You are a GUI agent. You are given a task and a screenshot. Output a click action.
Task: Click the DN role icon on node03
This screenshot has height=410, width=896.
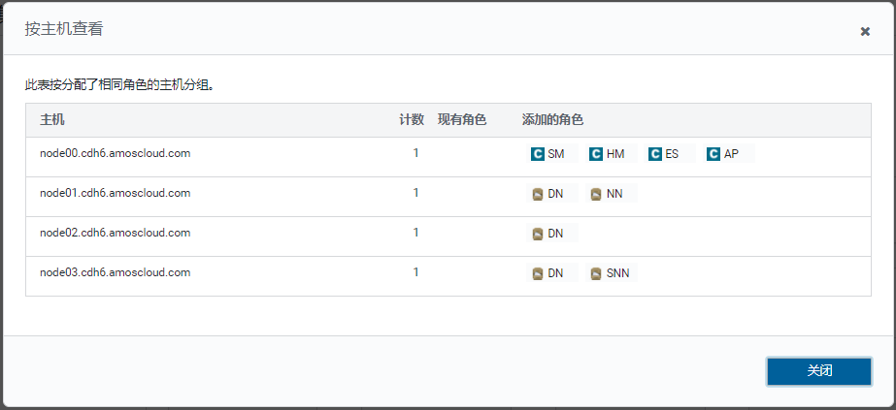[x=538, y=273]
